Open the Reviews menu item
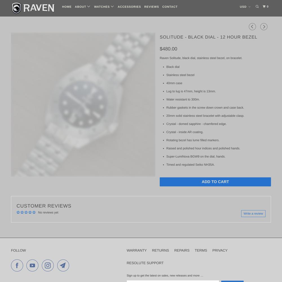Image resolution: width=282 pixels, height=282 pixels. (152, 7)
